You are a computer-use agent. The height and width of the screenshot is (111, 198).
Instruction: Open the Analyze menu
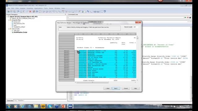(23, 8)
